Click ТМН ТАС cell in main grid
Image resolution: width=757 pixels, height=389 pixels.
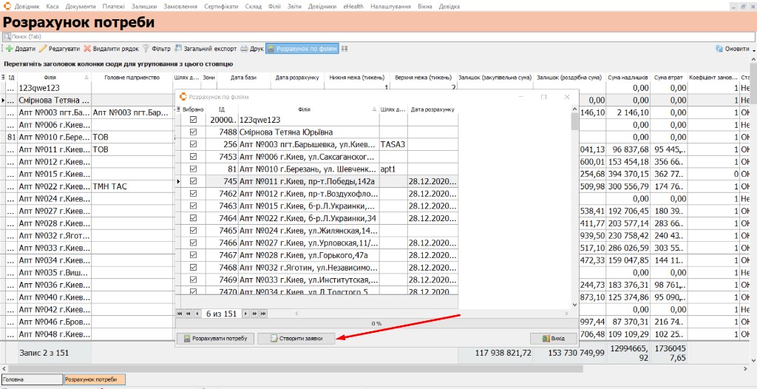[132, 186]
